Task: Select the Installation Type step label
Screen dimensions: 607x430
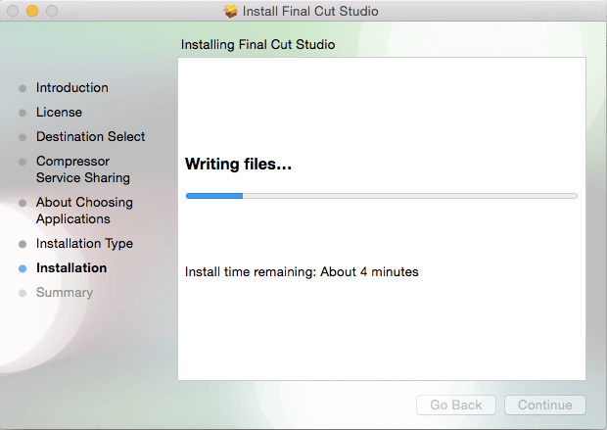Action: (x=84, y=244)
